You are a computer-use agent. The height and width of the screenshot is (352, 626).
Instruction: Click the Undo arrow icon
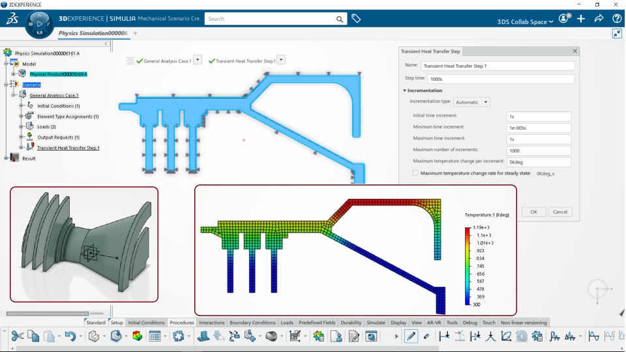tap(70, 336)
